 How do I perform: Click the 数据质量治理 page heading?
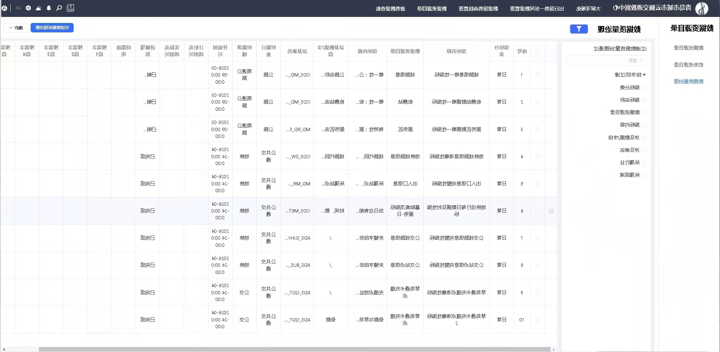[x=619, y=29]
